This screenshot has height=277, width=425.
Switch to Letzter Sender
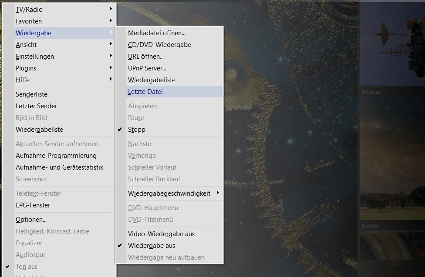pos(36,106)
